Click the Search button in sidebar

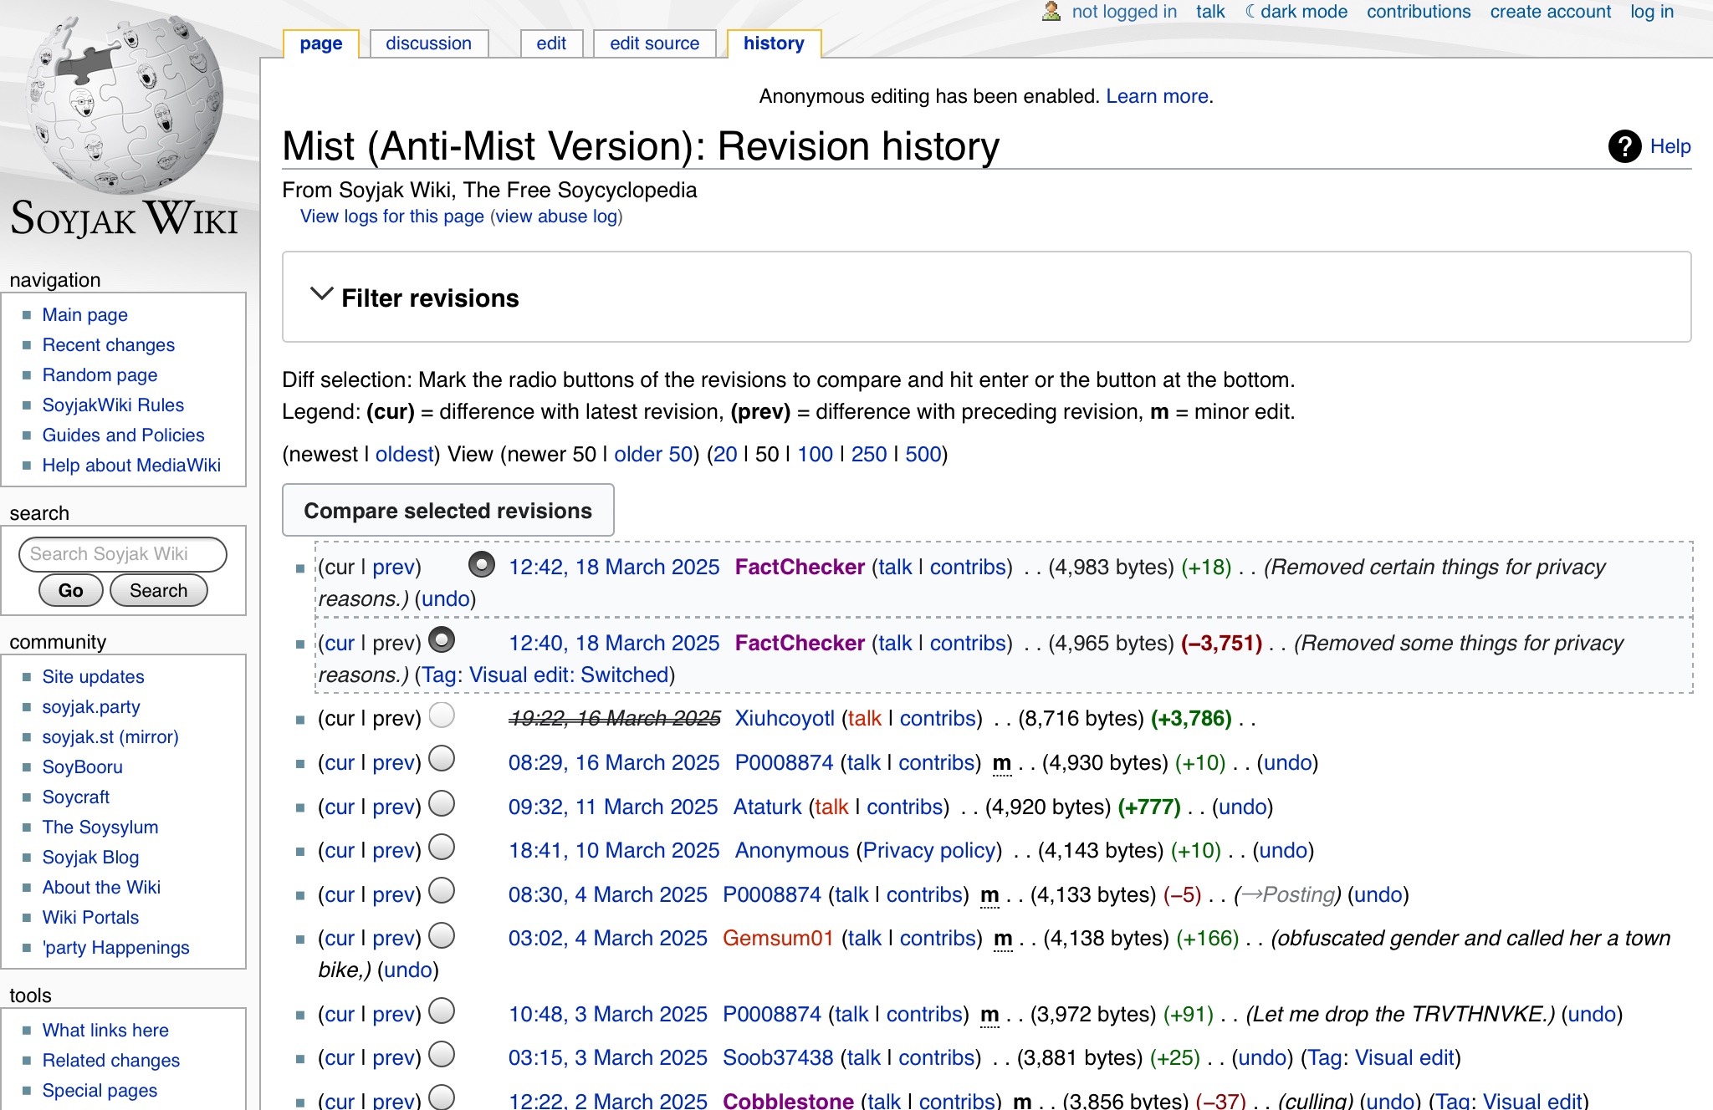pos(158,590)
